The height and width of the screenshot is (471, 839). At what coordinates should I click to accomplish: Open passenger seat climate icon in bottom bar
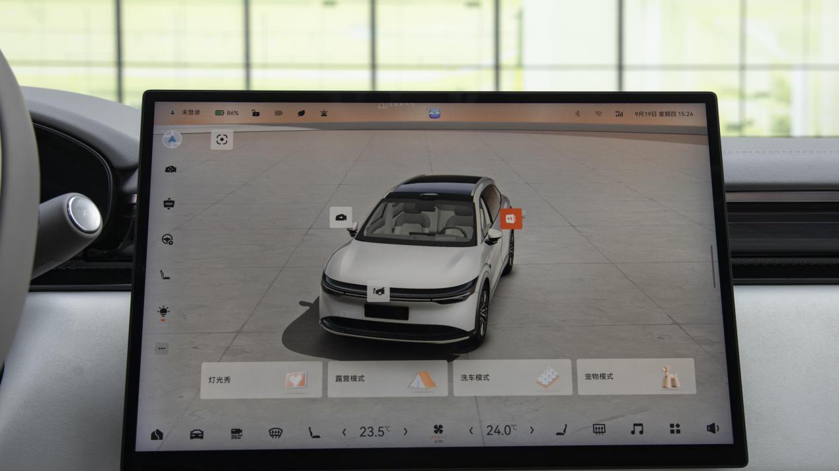561,430
